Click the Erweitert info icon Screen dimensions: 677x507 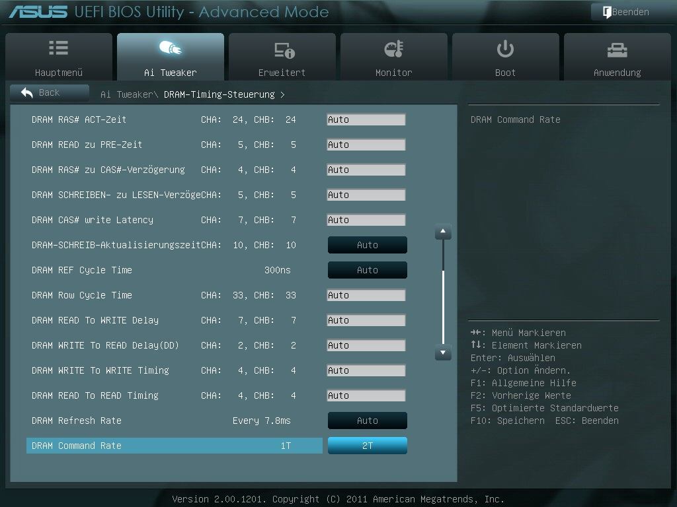coord(284,50)
